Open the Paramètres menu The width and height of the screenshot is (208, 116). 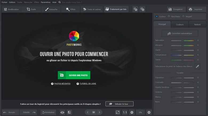click(x=46, y=2)
